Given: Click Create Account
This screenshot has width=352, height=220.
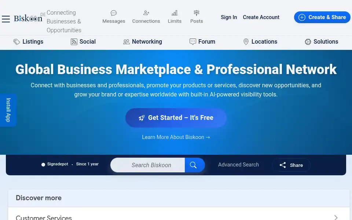Looking at the screenshot, I should point(261,17).
